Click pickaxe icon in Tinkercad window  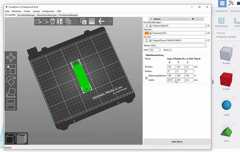point(231,3)
